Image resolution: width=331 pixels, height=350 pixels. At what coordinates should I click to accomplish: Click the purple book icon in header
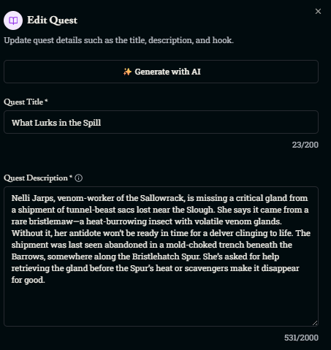click(13, 20)
